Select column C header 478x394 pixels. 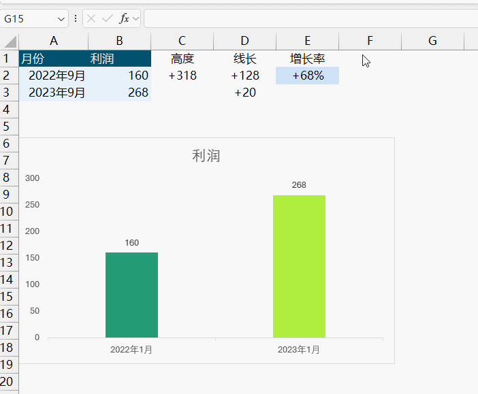(x=182, y=41)
